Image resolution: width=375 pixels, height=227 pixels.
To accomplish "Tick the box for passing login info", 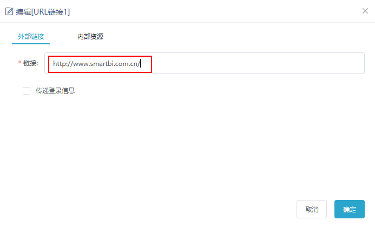I will pyautogui.click(x=27, y=91).
